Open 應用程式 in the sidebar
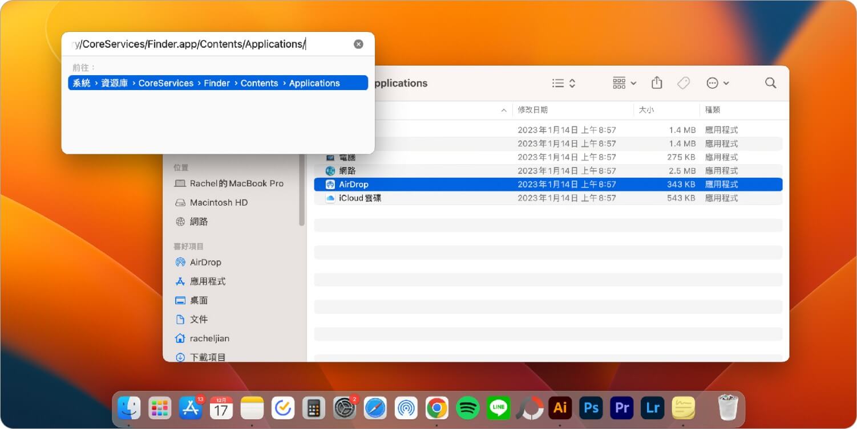This screenshot has width=857, height=429. (200, 281)
